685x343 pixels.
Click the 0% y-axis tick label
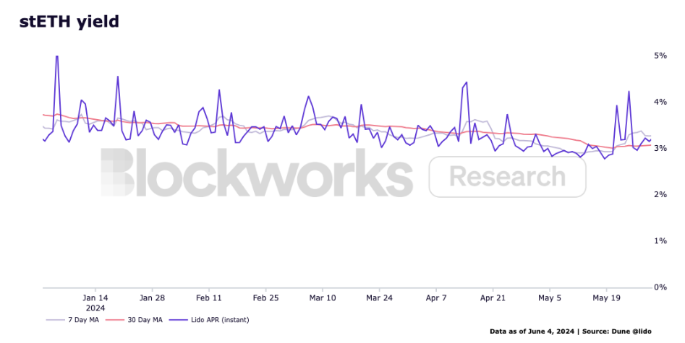point(660,287)
